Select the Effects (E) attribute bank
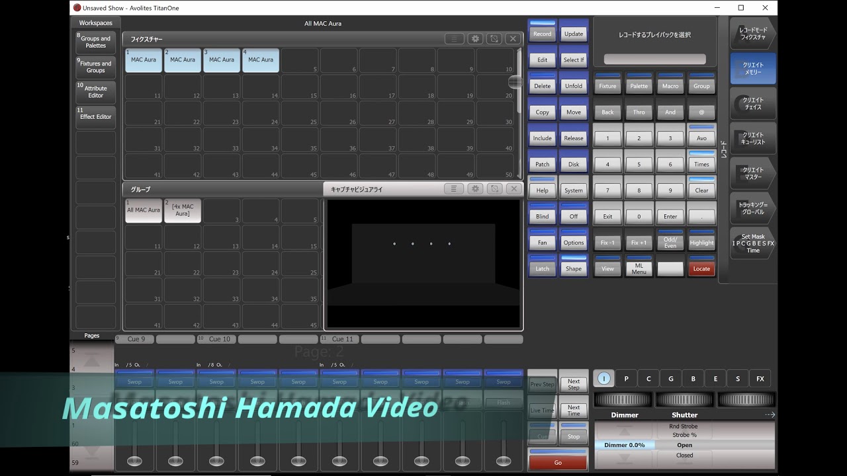The width and height of the screenshot is (847, 476). click(715, 379)
